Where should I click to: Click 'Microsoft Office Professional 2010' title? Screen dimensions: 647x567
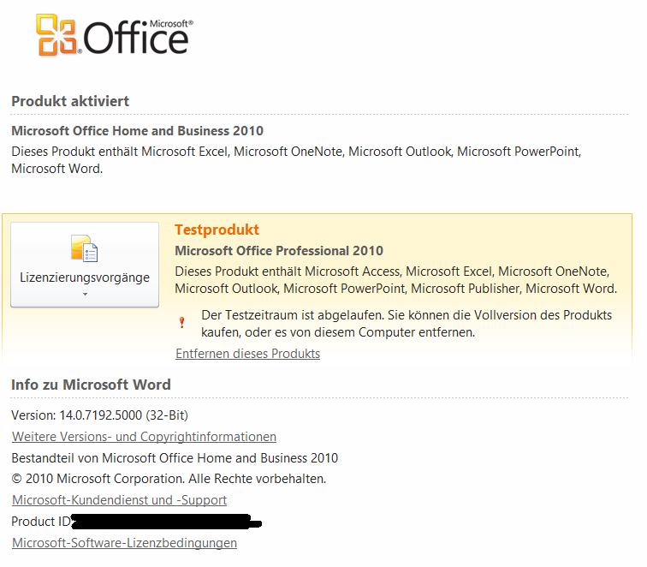click(x=279, y=251)
